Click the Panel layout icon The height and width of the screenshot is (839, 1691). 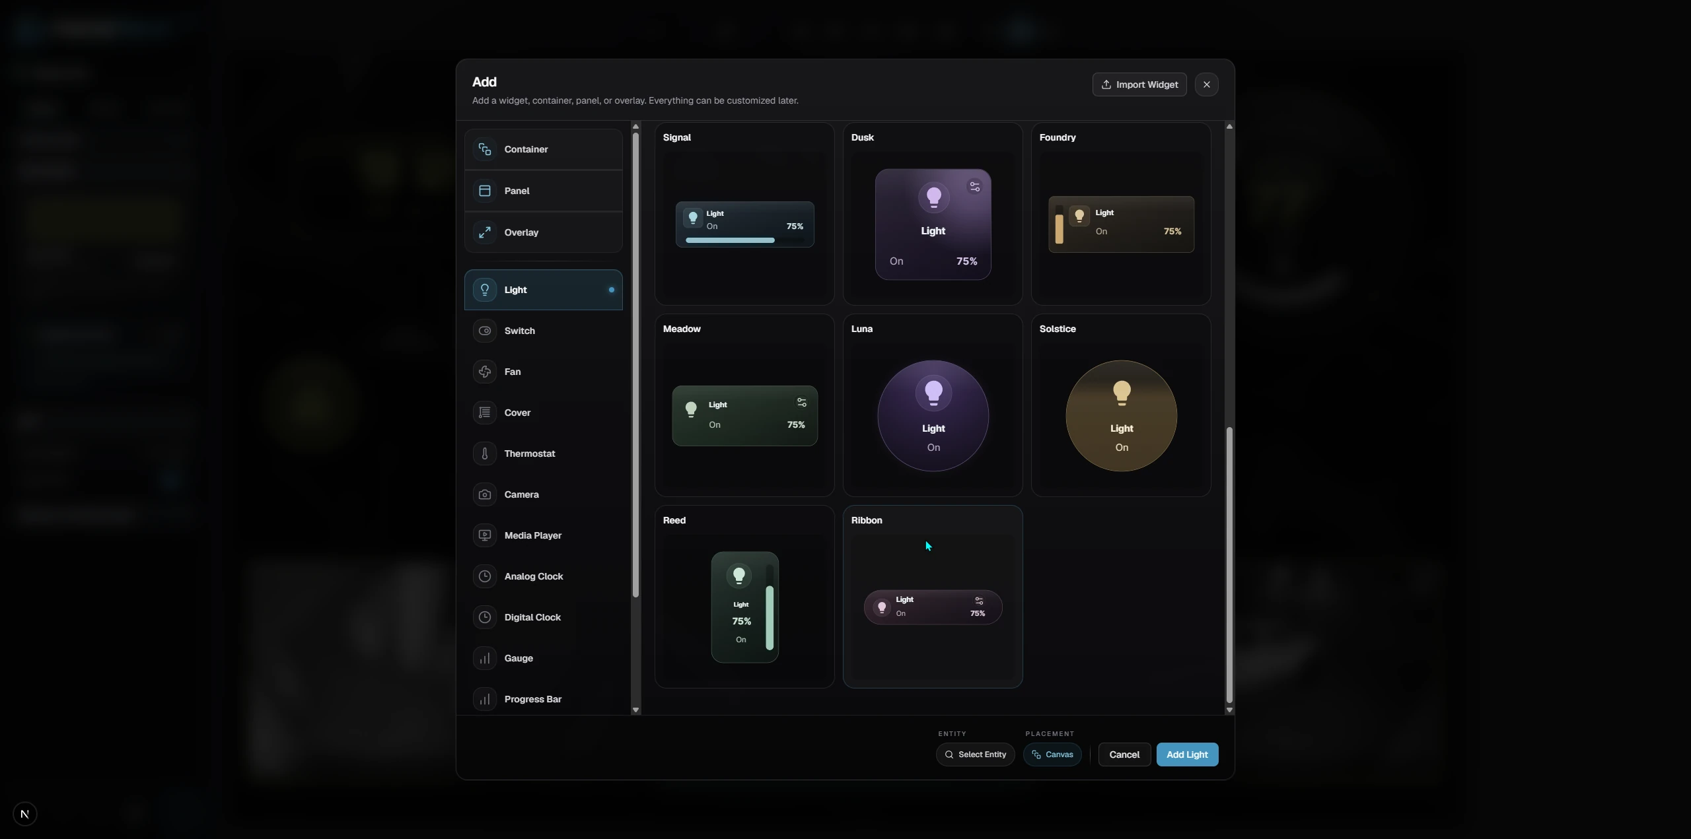(x=485, y=191)
